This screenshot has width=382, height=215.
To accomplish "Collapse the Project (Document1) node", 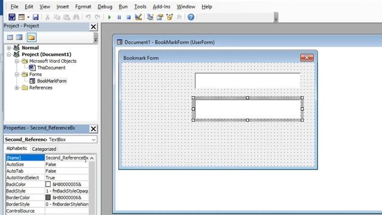I will pos(9,54).
